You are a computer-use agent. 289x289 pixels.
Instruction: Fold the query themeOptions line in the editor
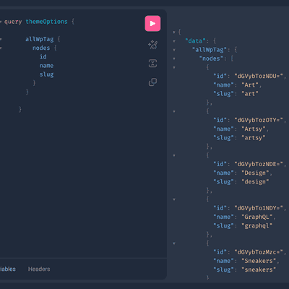pyautogui.click(x=1, y=22)
